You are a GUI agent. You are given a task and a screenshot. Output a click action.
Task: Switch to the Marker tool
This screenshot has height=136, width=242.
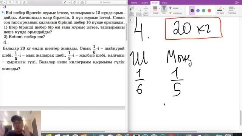[x=174, y=8]
